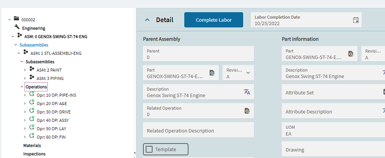
Task: Select Materials in the job tree
Action: [32, 145]
